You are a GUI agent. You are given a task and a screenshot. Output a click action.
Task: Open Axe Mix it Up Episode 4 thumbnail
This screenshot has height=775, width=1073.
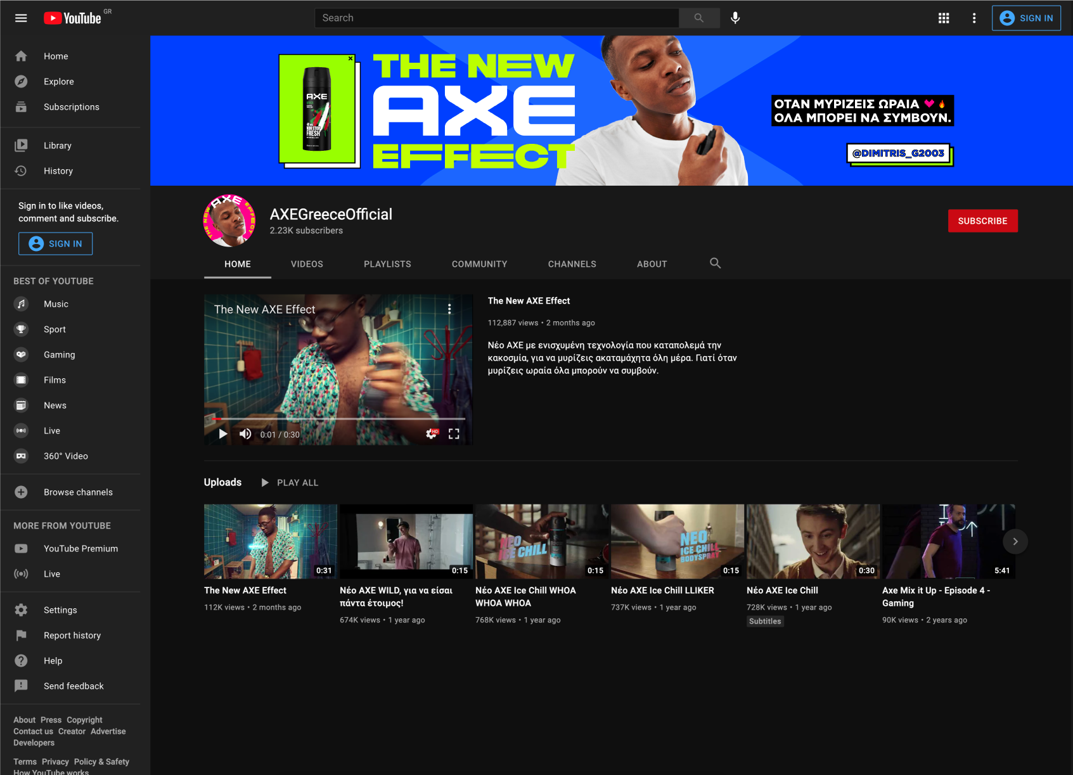[949, 541]
